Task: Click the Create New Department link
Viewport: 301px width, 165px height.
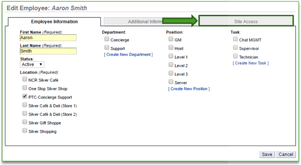Action: click(129, 55)
